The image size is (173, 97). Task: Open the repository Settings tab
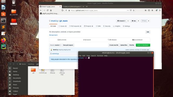pyautogui.click(x=126, y=26)
